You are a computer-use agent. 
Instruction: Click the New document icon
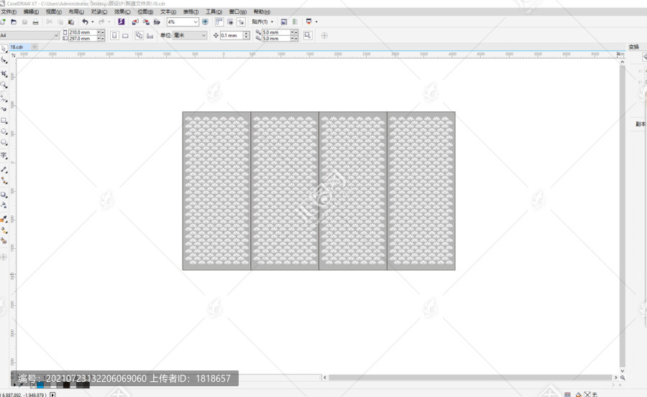click(x=3, y=22)
